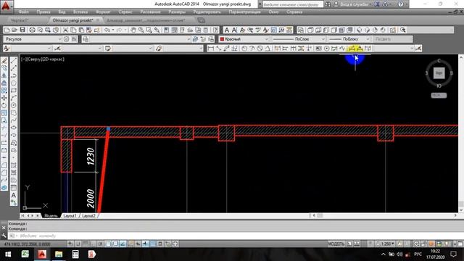Click the keyword search field in title bar
Viewport: 464px width, 261px height.
tap(293, 4)
